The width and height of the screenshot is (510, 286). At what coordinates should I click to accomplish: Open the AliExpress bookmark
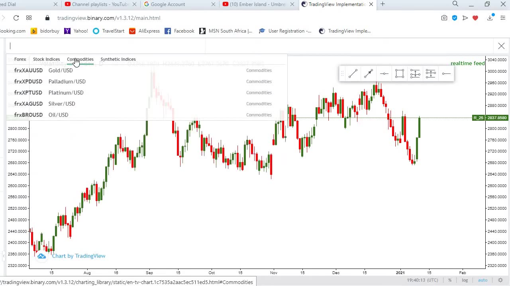(144, 31)
